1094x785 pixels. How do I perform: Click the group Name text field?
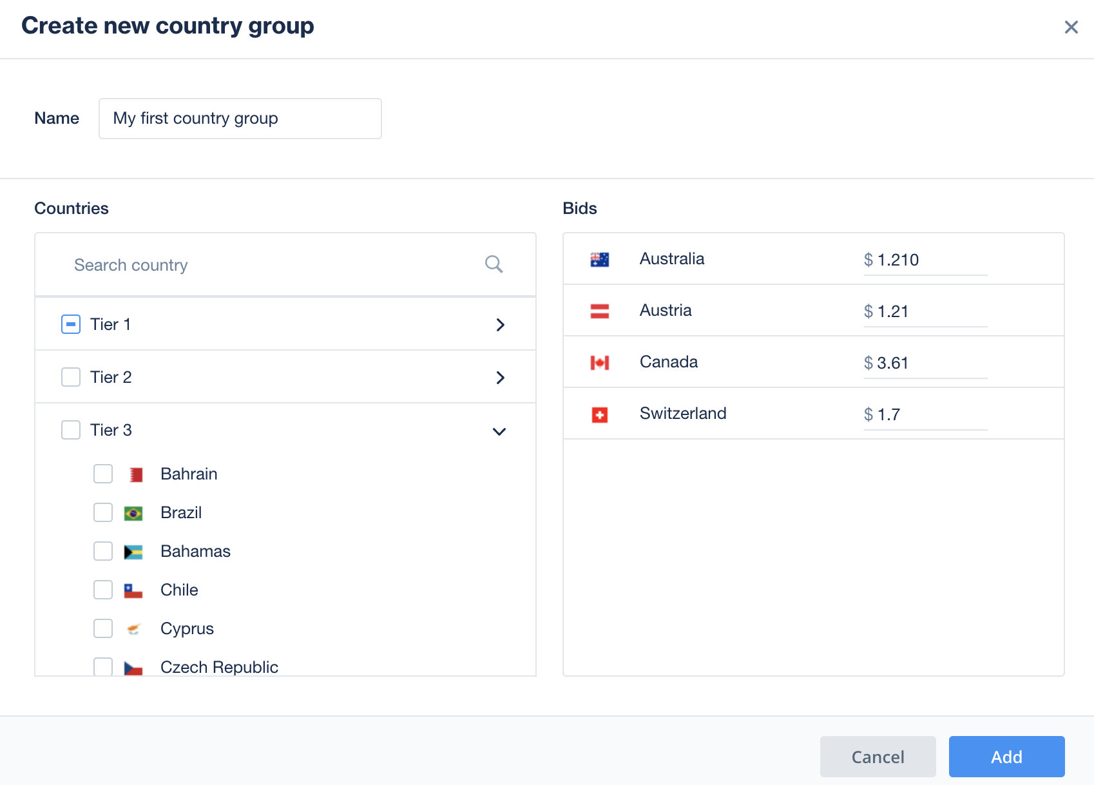(x=240, y=119)
